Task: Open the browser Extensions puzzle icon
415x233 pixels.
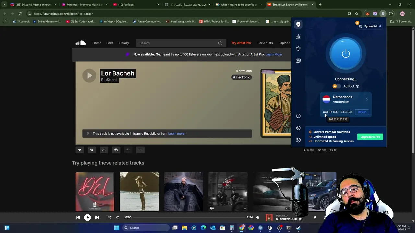Action: pyautogui.click(x=391, y=14)
